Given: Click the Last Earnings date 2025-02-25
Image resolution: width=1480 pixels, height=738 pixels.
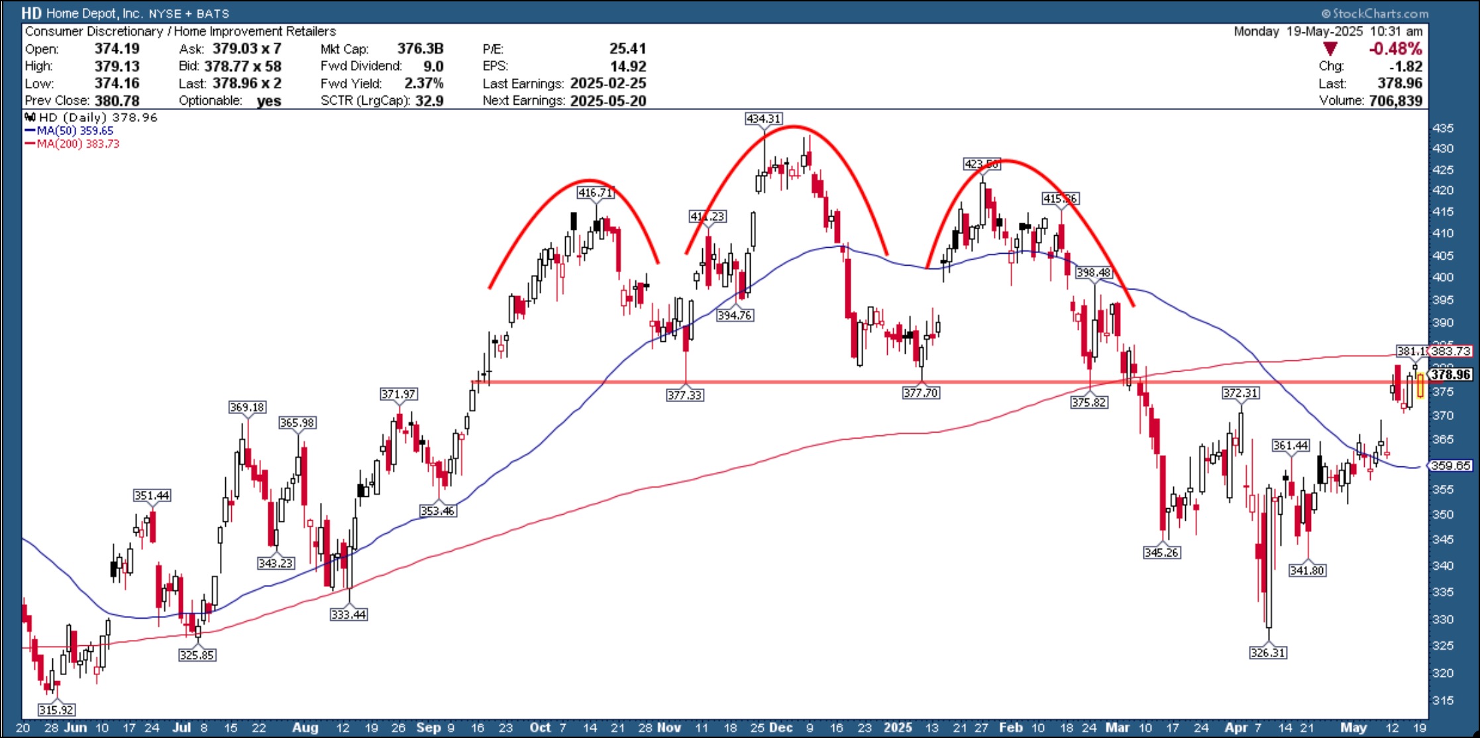Looking at the screenshot, I should tap(608, 83).
